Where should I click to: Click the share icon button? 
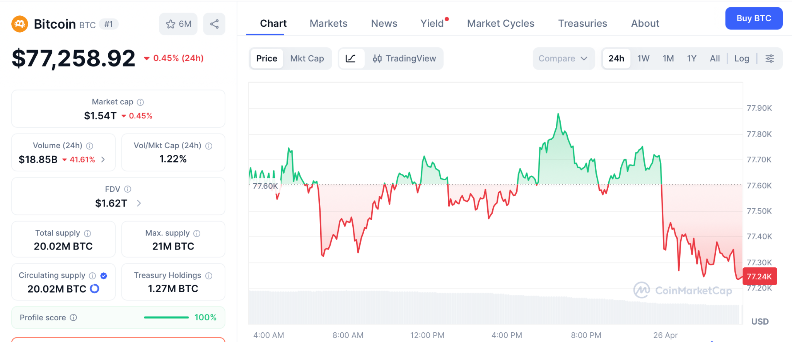point(214,24)
